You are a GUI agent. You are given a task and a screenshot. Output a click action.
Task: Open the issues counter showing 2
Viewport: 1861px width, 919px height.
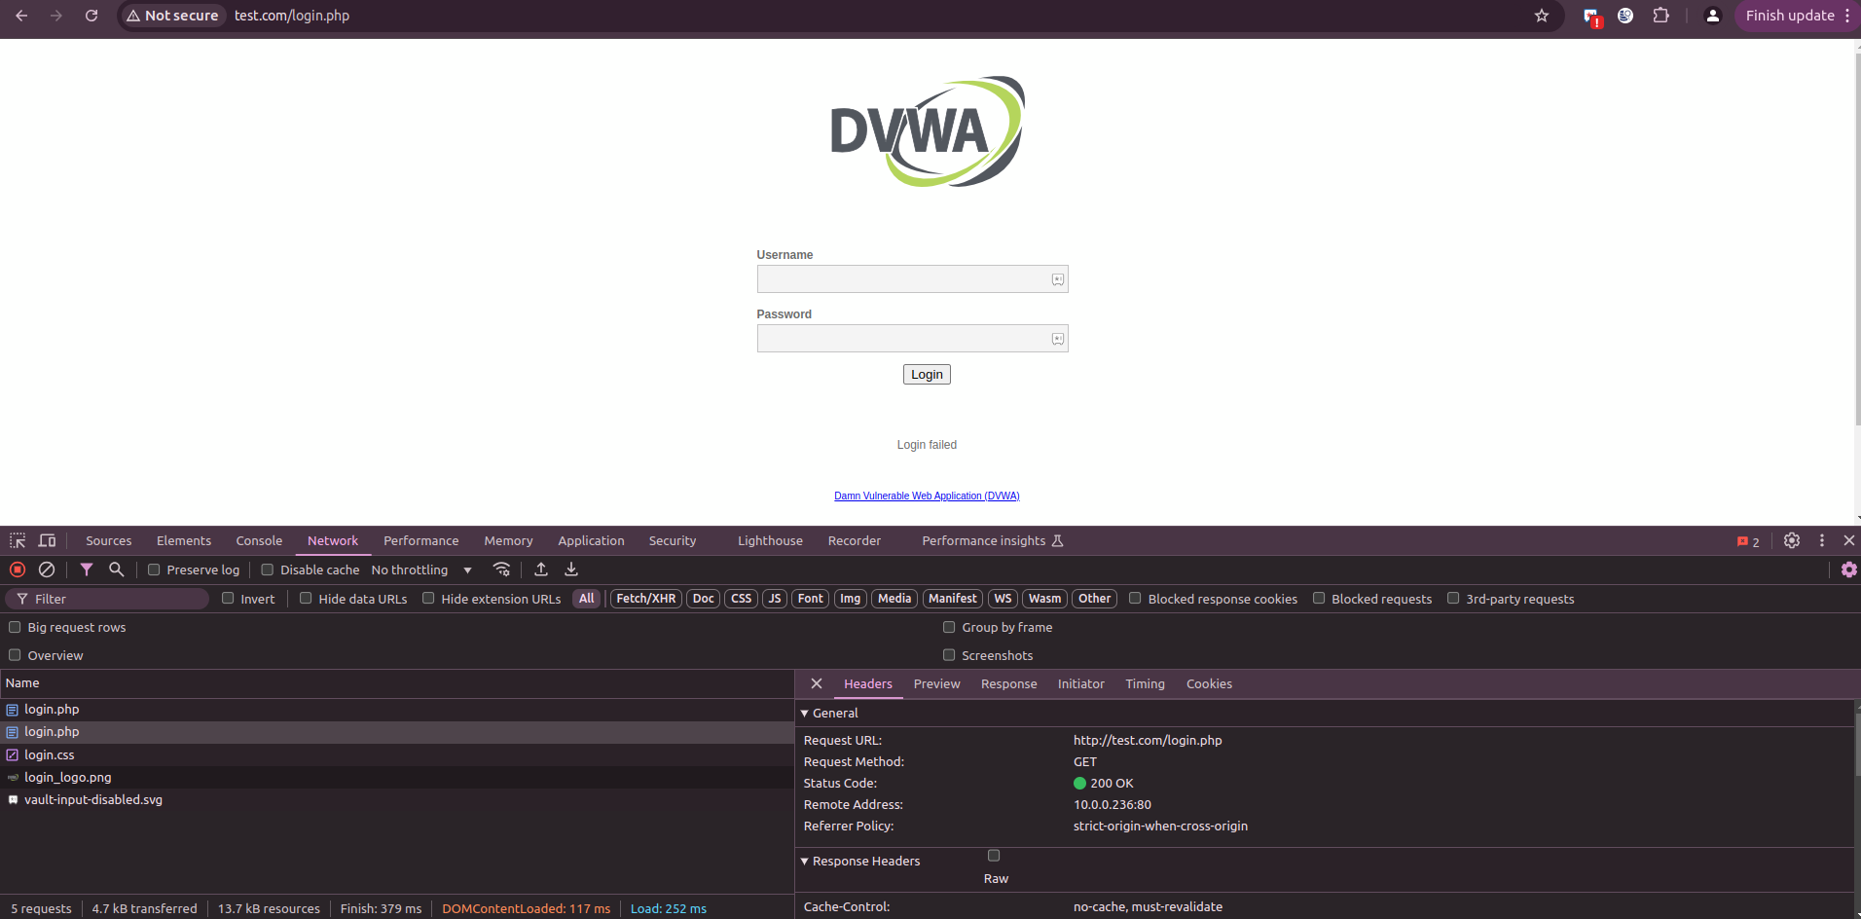pos(1748,541)
